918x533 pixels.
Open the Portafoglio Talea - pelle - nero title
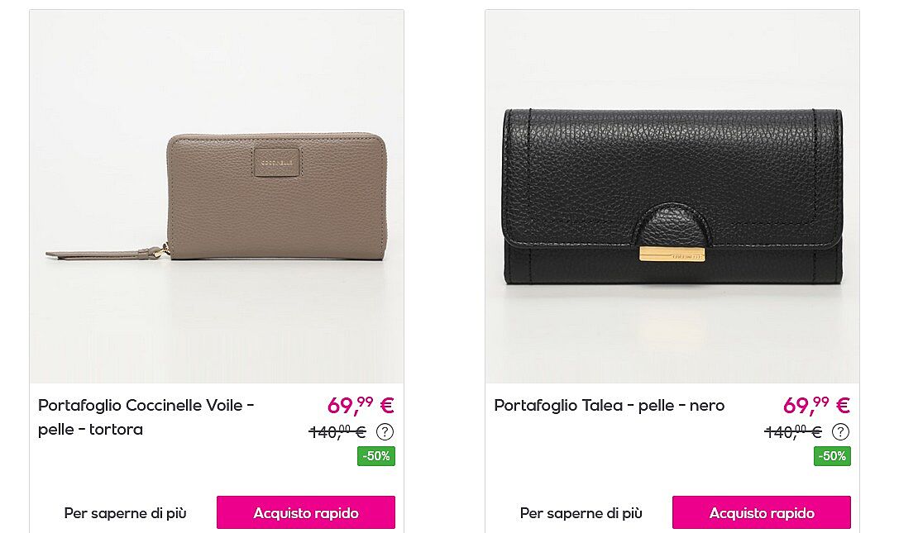(x=610, y=406)
